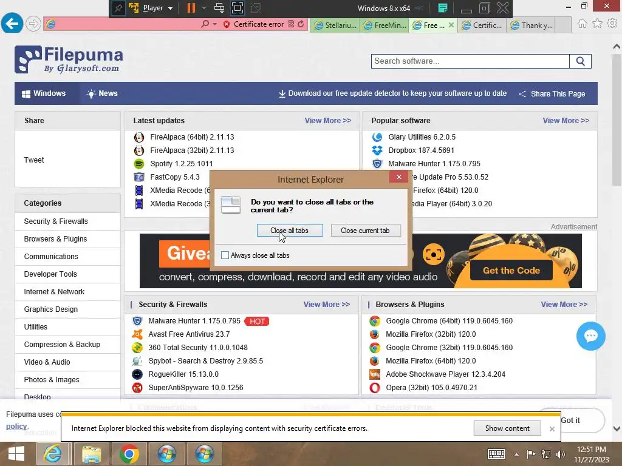Click the Adobe Shockwave Player icon
The width and height of the screenshot is (622, 466).
tap(374, 374)
